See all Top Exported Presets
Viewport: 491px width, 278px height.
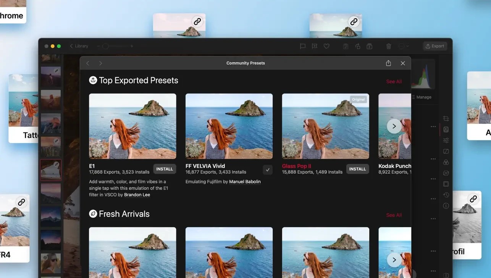coord(394,82)
